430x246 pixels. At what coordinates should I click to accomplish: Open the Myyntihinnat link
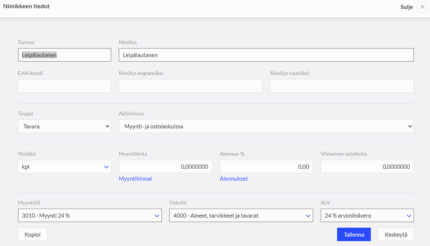click(135, 179)
